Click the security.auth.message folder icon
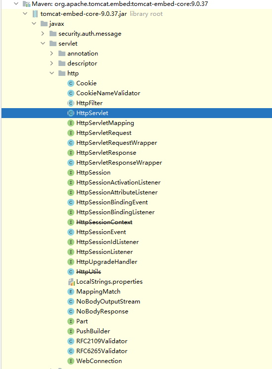 [x=53, y=34]
